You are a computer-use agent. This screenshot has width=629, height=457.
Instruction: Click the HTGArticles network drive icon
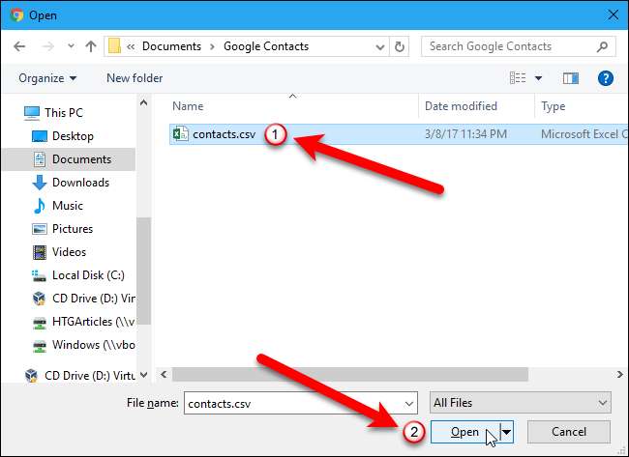(x=40, y=323)
